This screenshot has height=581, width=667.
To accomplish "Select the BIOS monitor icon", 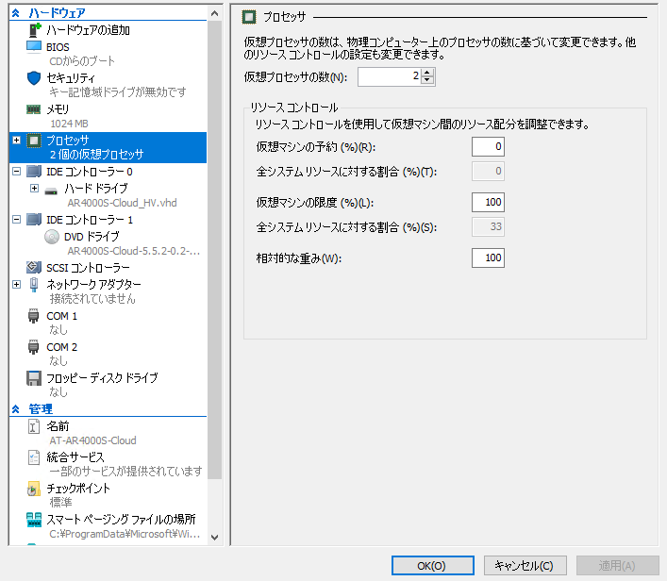I will [34, 46].
